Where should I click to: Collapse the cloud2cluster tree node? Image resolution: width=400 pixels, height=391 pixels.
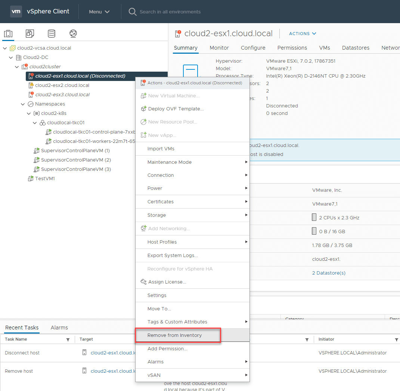click(x=17, y=67)
